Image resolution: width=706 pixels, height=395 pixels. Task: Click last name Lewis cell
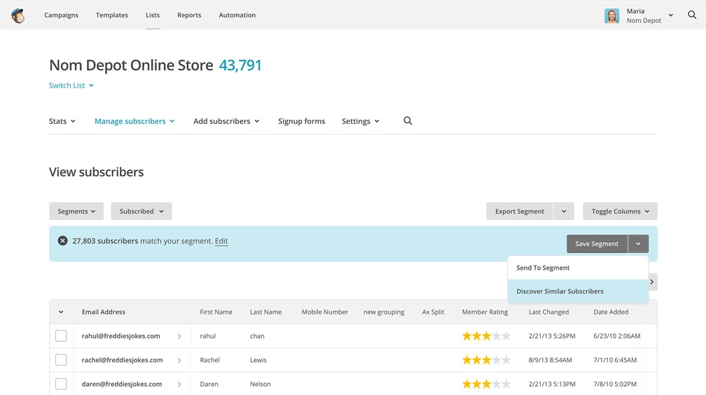258,360
